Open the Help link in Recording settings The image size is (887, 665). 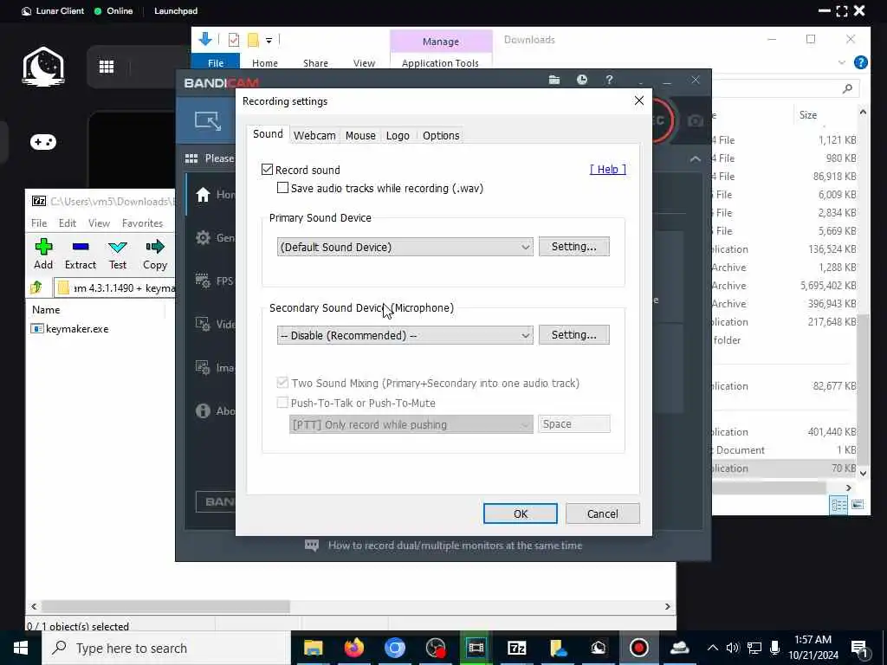coord(607,169)
